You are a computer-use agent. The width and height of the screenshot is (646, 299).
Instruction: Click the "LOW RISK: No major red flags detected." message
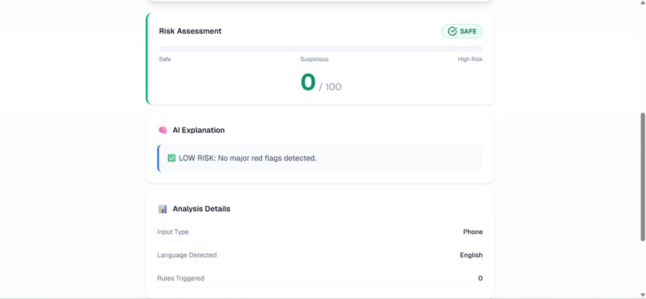(x=248, y=158)
